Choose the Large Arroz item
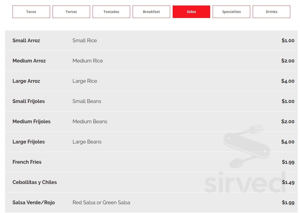This screenshot has height=213, width=300. coord(26,81)
